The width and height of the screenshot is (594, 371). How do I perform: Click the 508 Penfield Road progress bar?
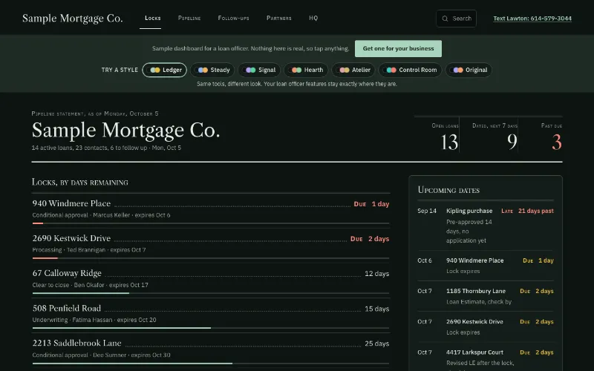tap(211, 328)
